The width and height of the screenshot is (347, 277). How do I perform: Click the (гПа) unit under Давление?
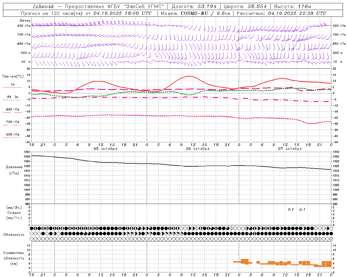(14, 173)
